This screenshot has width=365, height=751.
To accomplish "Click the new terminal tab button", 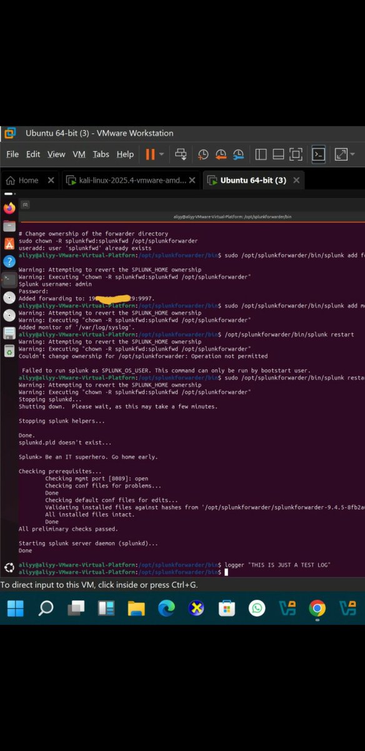I will point(25,205).
